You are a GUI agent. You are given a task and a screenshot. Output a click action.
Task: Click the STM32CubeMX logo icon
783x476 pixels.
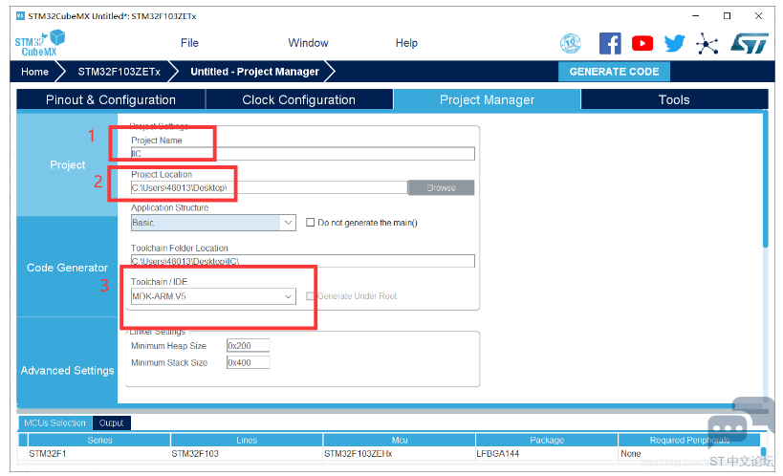coord(40,43)
